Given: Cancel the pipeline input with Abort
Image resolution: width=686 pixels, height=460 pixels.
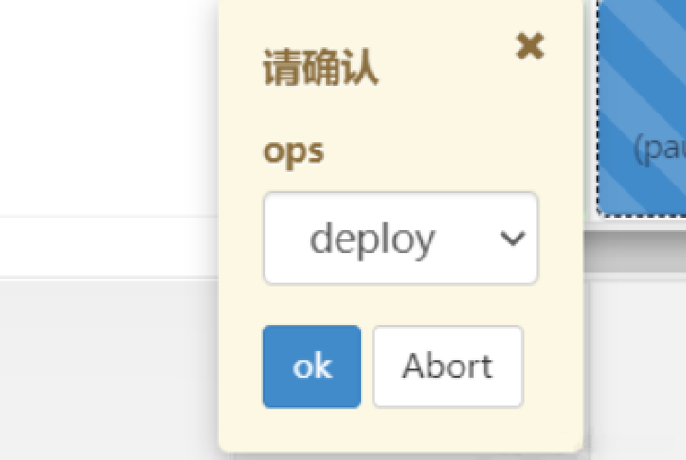Looking at the screenshot, I should click(x=447, y=367).
